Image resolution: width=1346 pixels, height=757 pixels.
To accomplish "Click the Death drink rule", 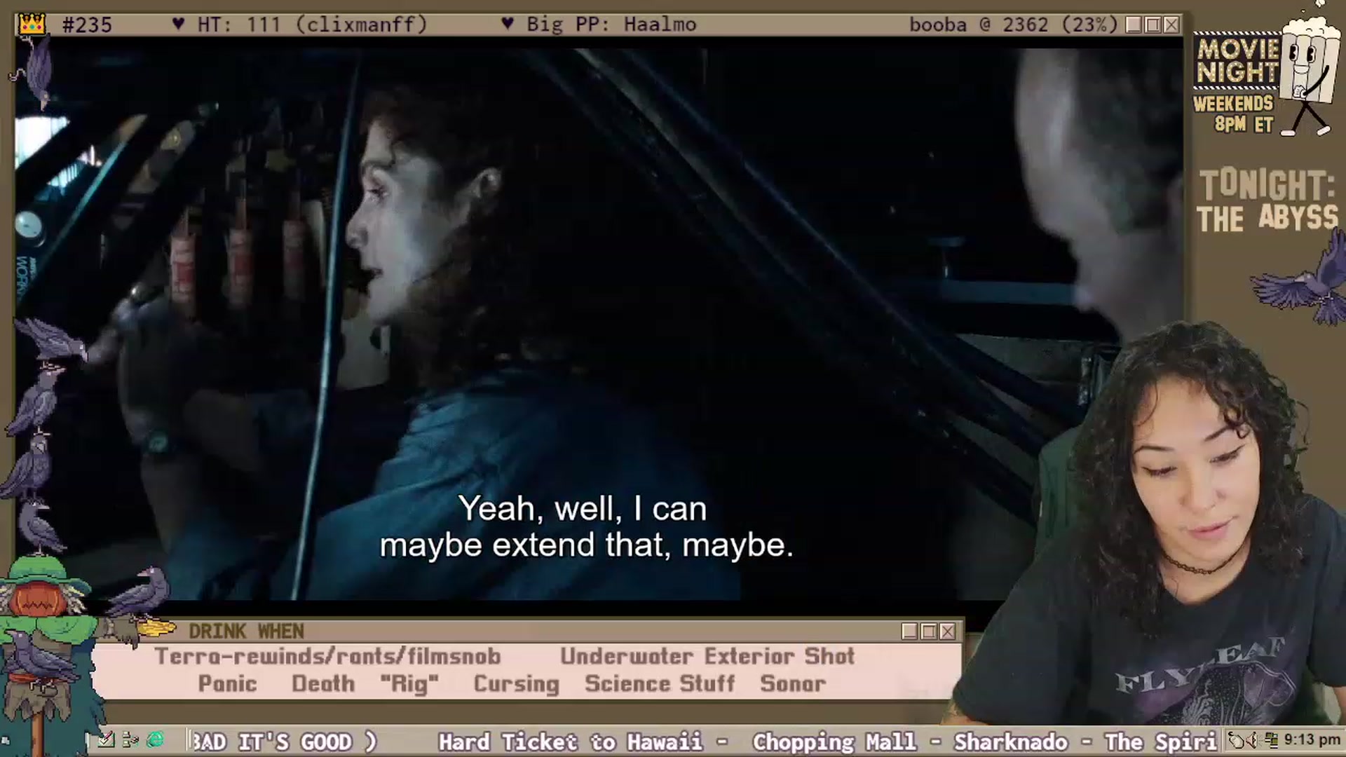I will tap(323, 683).
